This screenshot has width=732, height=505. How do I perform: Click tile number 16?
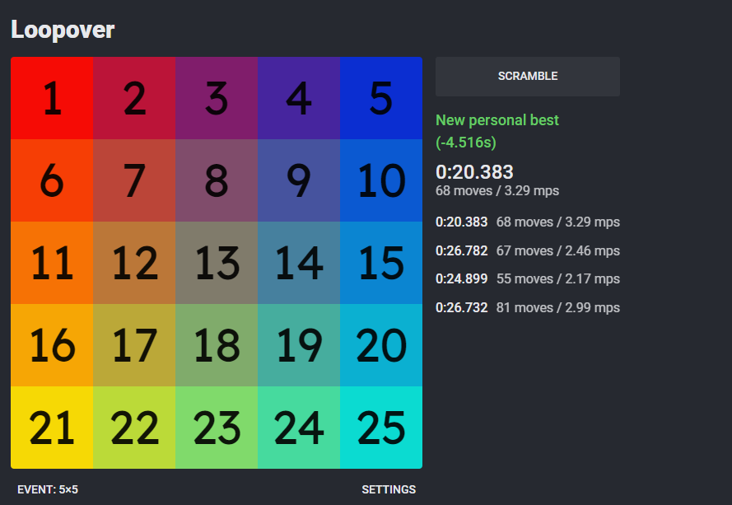coord(52,345)
